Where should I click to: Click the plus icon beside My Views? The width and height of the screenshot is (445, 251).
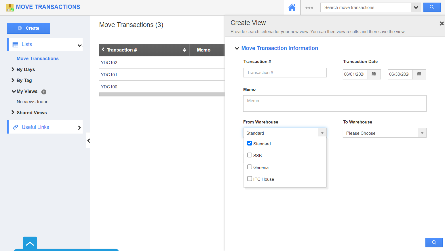(x=44, y=92)
